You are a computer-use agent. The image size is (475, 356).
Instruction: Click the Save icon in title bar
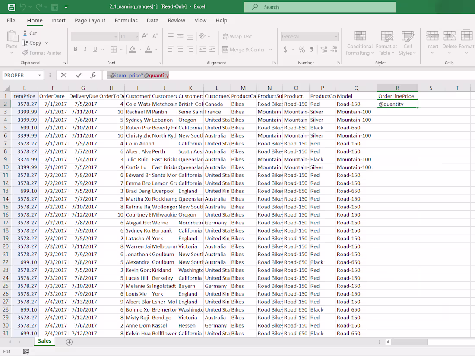pos(12,7)
